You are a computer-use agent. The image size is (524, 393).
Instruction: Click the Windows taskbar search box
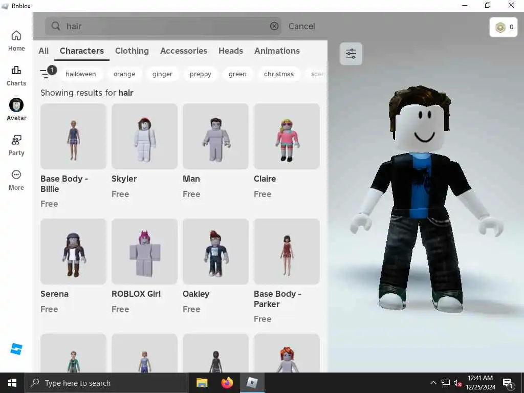(106, 383)
